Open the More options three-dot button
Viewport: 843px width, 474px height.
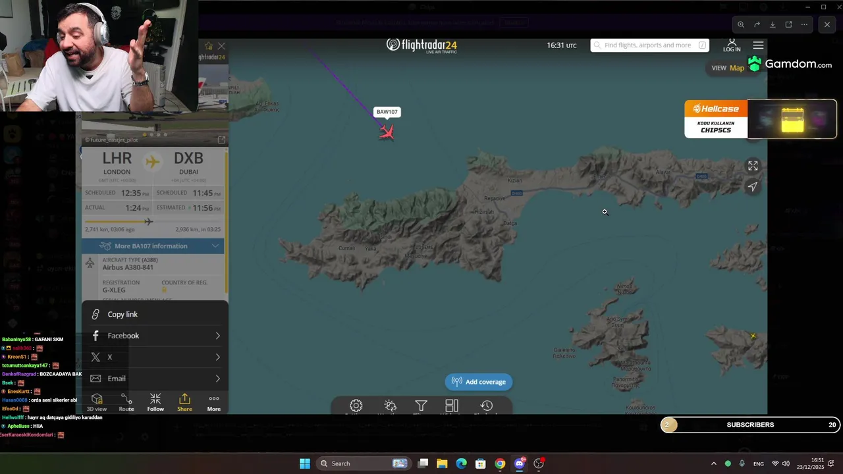click(x=214, y=402)
